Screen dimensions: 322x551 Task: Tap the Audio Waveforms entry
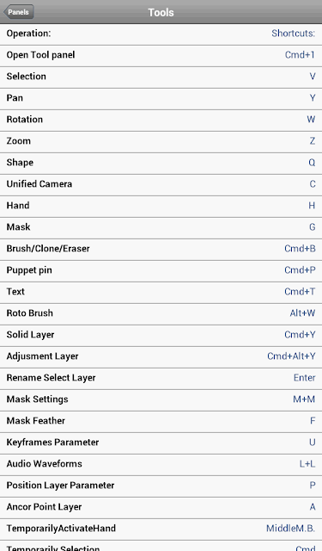click(x=161, y=465)
